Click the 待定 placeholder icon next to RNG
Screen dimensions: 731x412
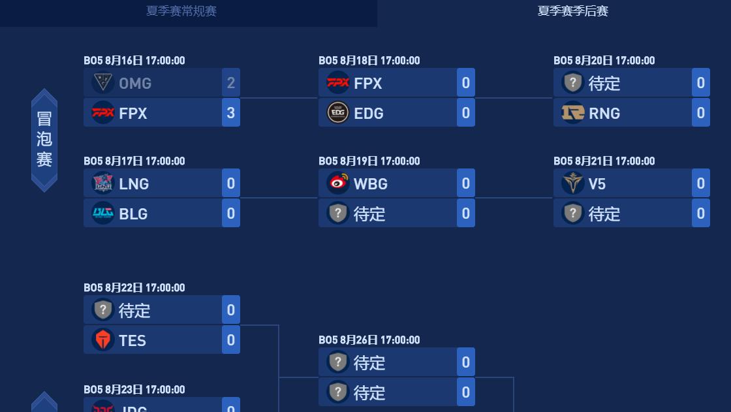pos(572,82)
